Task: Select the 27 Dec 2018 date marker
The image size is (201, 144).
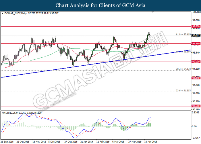Action: (x=70, y=142)
